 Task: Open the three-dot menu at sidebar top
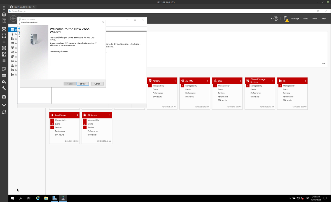(x=4, y=8)
